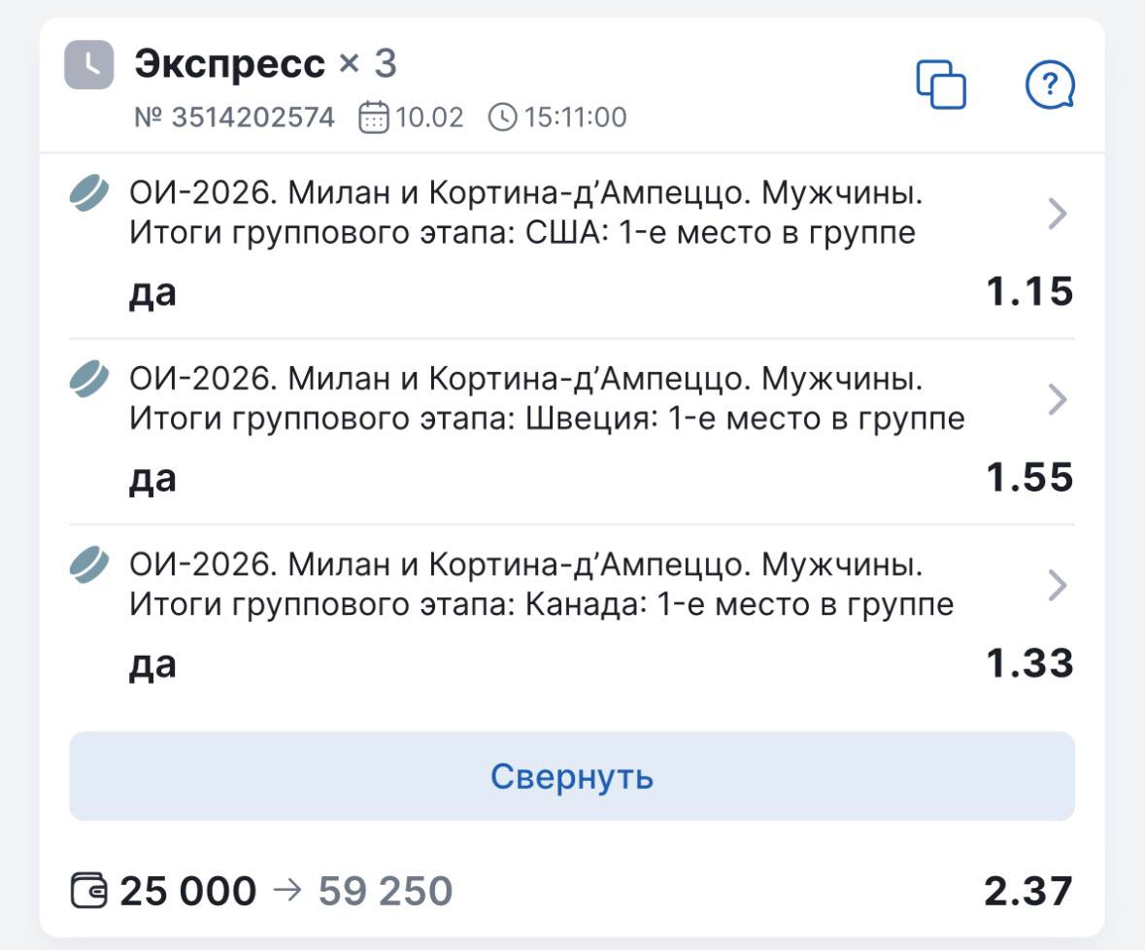Click hockey puck icon beside США bet
This screenshot has width=1145, height=950.
tap(89, 193)
